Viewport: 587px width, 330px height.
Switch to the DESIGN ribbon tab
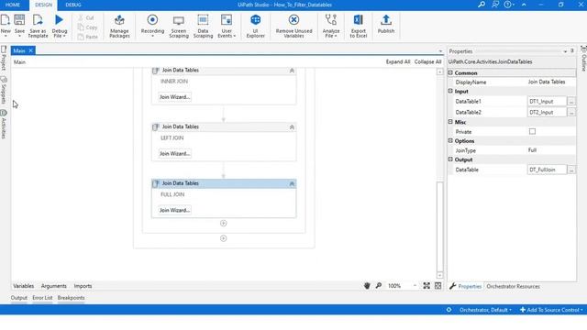(43, 5)
